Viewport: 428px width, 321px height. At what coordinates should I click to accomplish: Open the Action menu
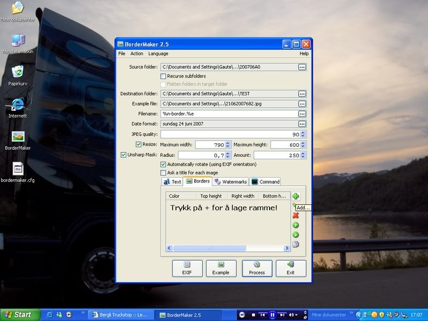pos(137,53)
